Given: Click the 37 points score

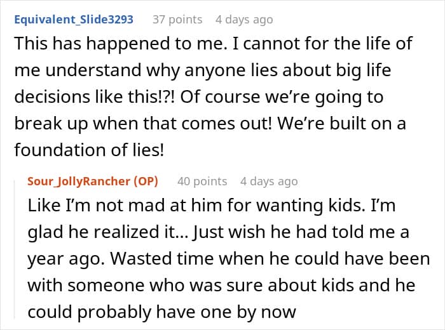Looking at the screenshot, I should (177, 19).
